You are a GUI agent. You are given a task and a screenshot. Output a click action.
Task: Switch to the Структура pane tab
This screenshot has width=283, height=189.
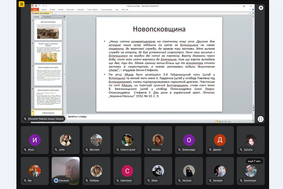tap(47, 16)
